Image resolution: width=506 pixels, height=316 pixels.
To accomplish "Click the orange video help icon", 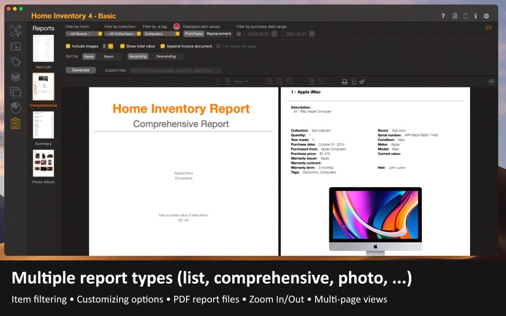I will click(x=488, y=28).
